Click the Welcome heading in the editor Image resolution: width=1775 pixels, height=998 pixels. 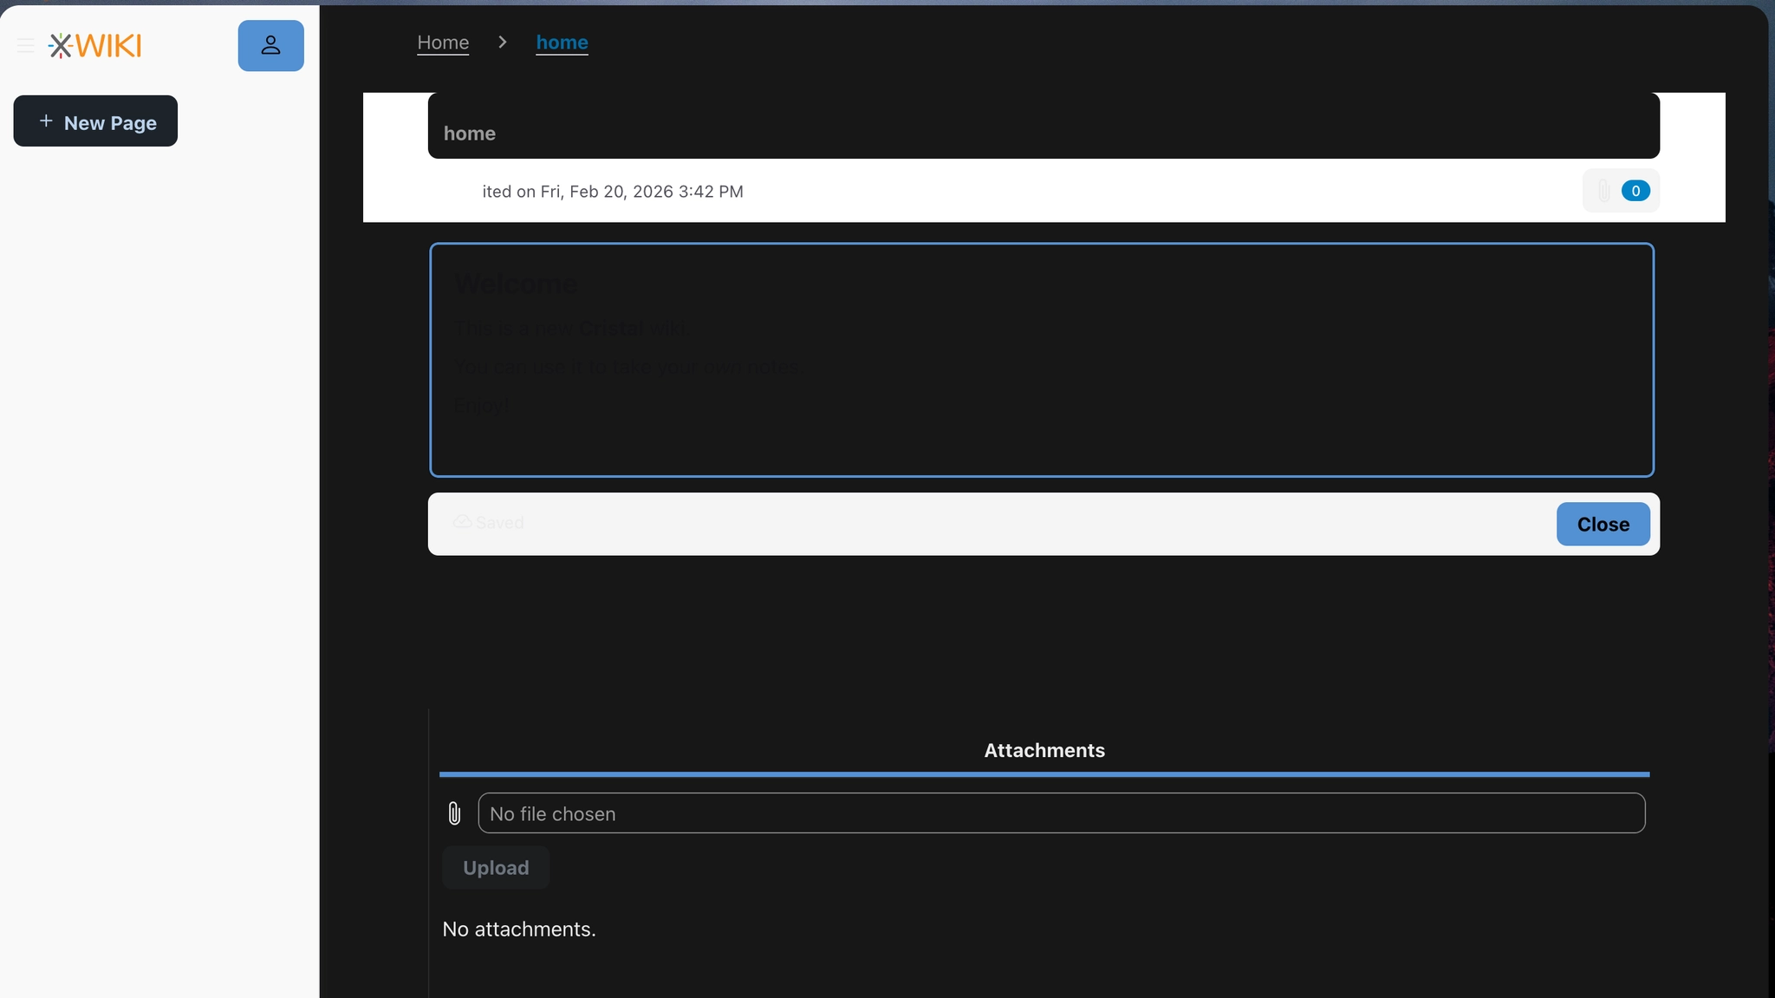[516, 284]
